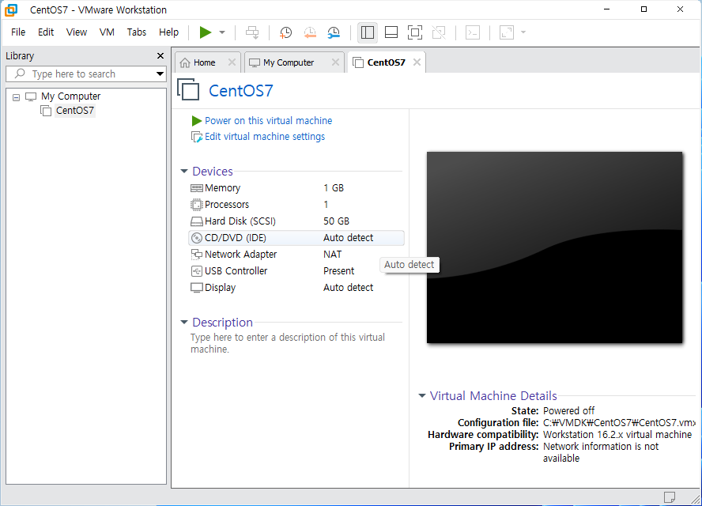Image resolution: width=702 pixels, height=506 pixels.
Task: Click the Network Adapter icon
Action: [197, 255]
